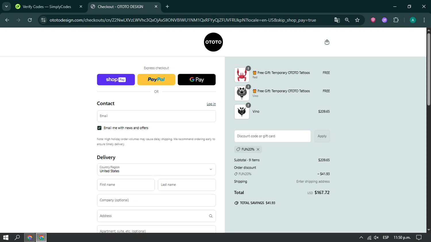Image resolution: width=431 pixels, height=242 pixels.
Task: Open the Windows Start menu
Action: pos(6,237)
